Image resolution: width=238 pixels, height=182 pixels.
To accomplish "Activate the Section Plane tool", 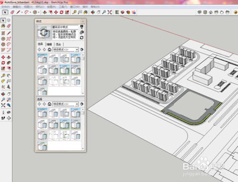I will pyautogui.click(x=9, y=118).
